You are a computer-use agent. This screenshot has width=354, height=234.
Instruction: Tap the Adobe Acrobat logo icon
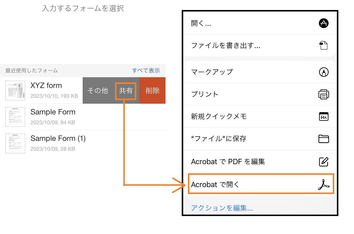click(x=324, y=185)
